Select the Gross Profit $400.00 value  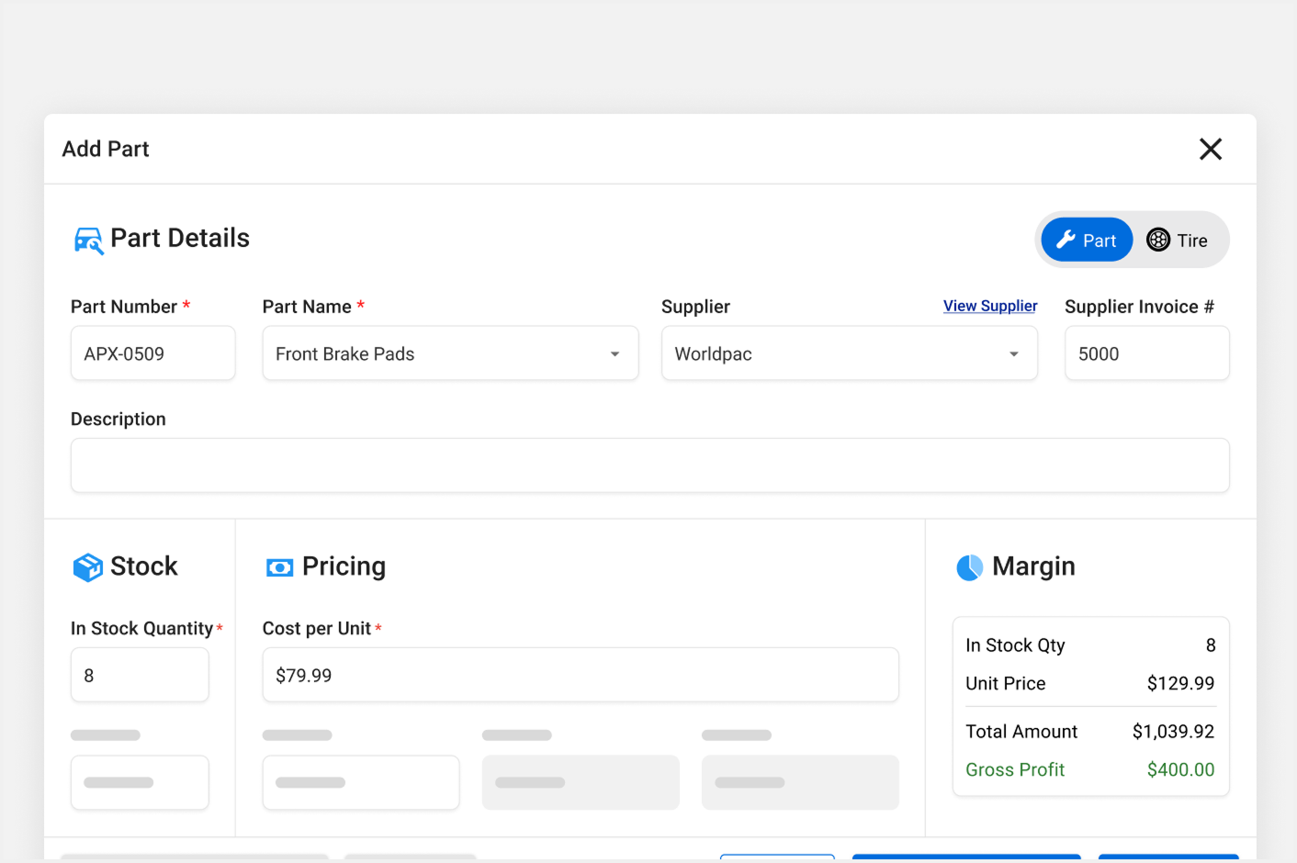tap(1180, 769)
